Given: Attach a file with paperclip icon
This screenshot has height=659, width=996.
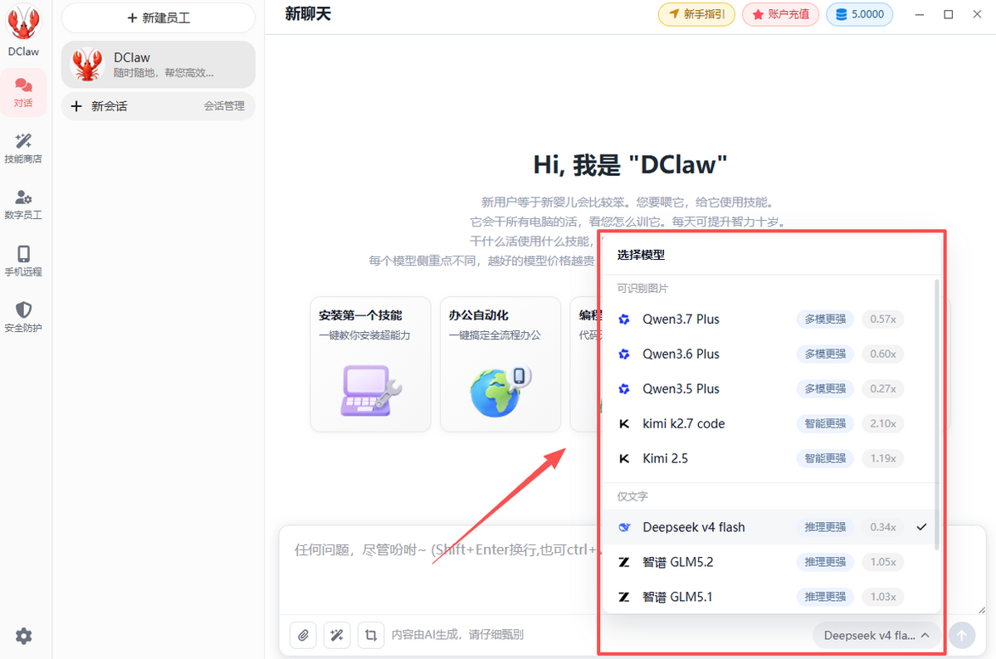Looking at the screenshot, I should coord(304,635).
